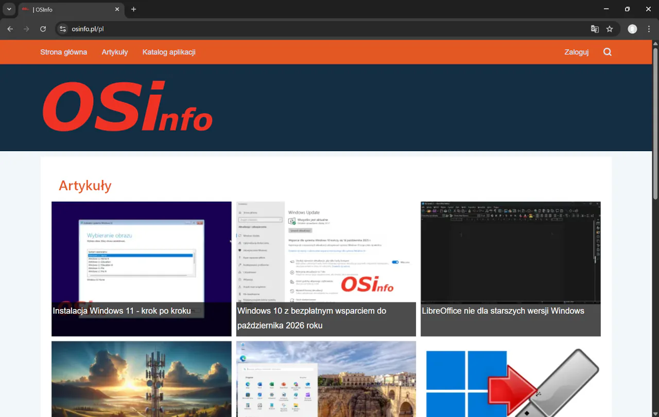
Task: Go to Strona główna in navbar
Action: pyautogui.click(x=64, y=52)
